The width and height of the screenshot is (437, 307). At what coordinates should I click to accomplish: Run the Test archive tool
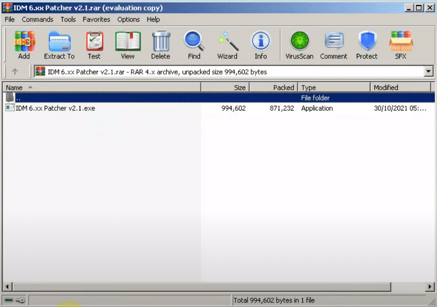tap(94, 45)
